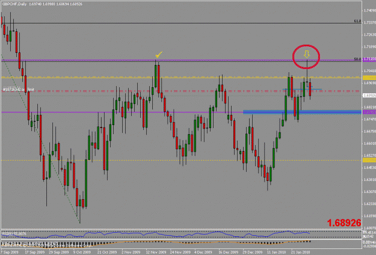The image size is (376, 255).
Task: Click the 21 Jan 2010 date label
Action: (x=301, y=253)
